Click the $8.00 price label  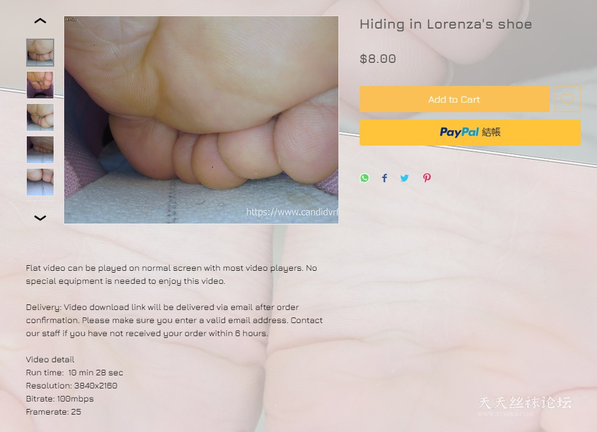pos(378,59)
